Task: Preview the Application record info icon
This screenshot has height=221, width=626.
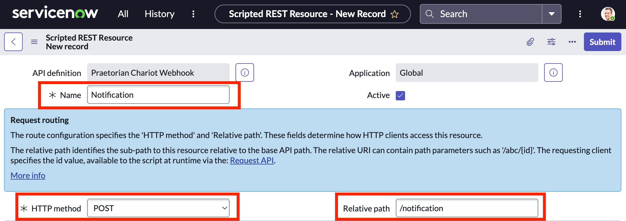Action: tap(553, 73)
